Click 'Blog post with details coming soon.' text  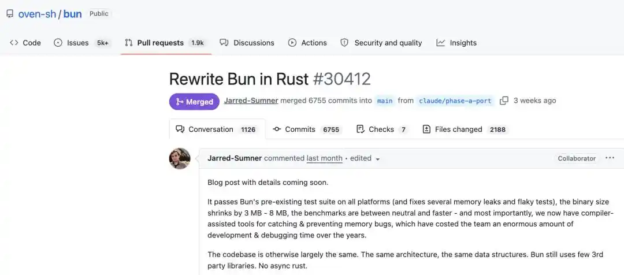coord(268,183)
